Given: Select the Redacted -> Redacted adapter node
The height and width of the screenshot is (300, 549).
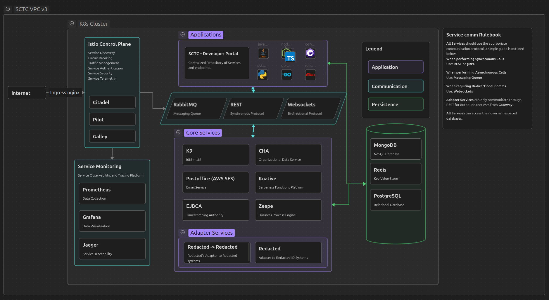Looking at the screenshot, I should 217,253.
